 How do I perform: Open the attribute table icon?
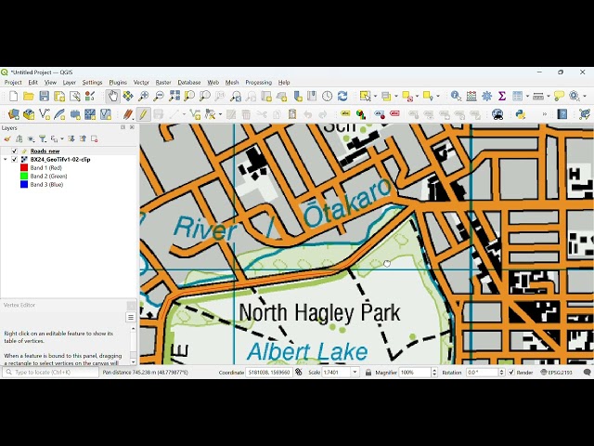pos(517,97)
